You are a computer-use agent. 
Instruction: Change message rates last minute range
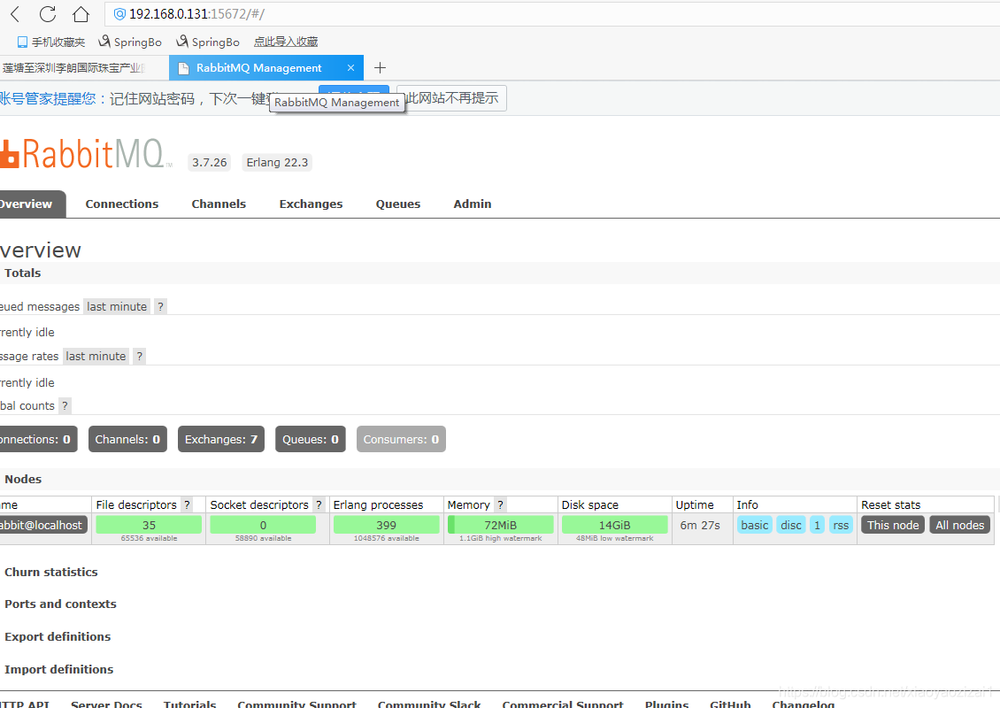(96, 357)
